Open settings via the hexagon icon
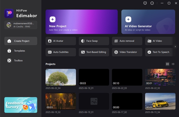This screenshot has width=179, height=117. pyautogui.click(x=152, y=3)
